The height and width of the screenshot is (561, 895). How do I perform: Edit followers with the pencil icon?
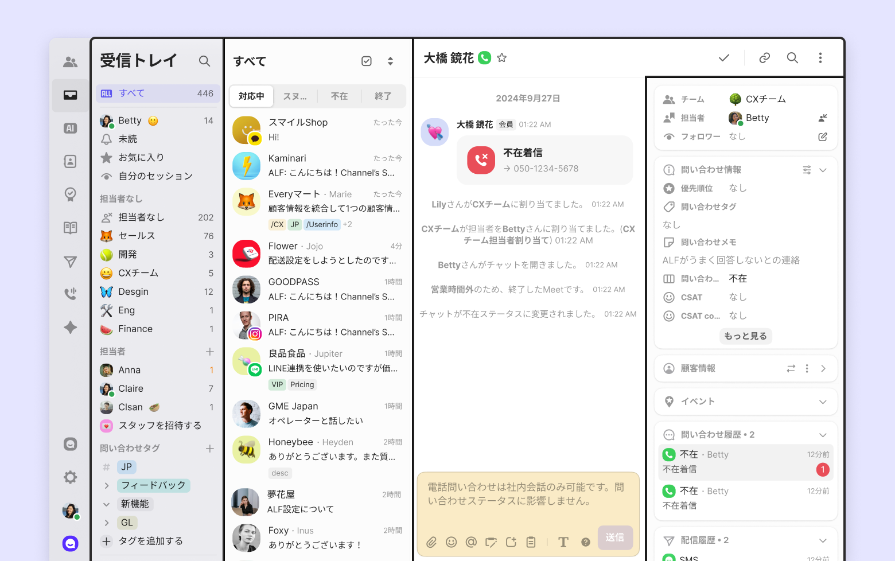(823, 137)
